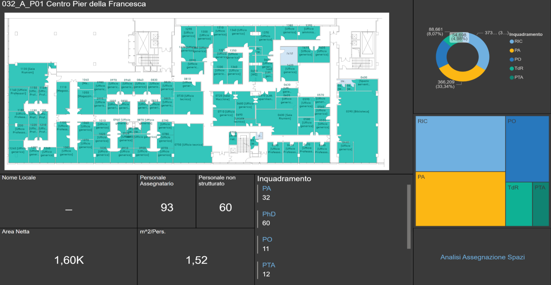Click the PTA legend marker in donut chart
The width and height of the screenshot is (551, 285).
(x=511, y=78)
